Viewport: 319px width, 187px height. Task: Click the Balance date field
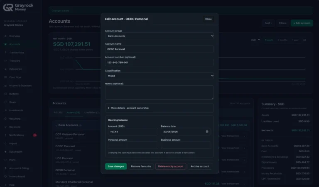coord(186,132)
